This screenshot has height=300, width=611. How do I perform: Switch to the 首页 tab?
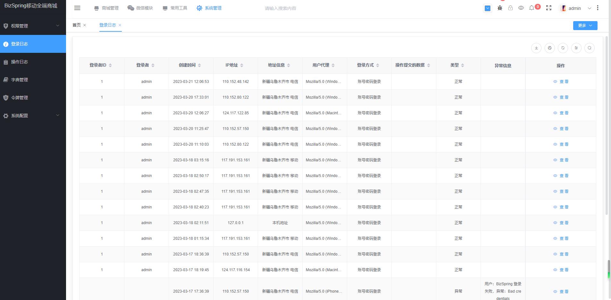(x=77, y=25)
